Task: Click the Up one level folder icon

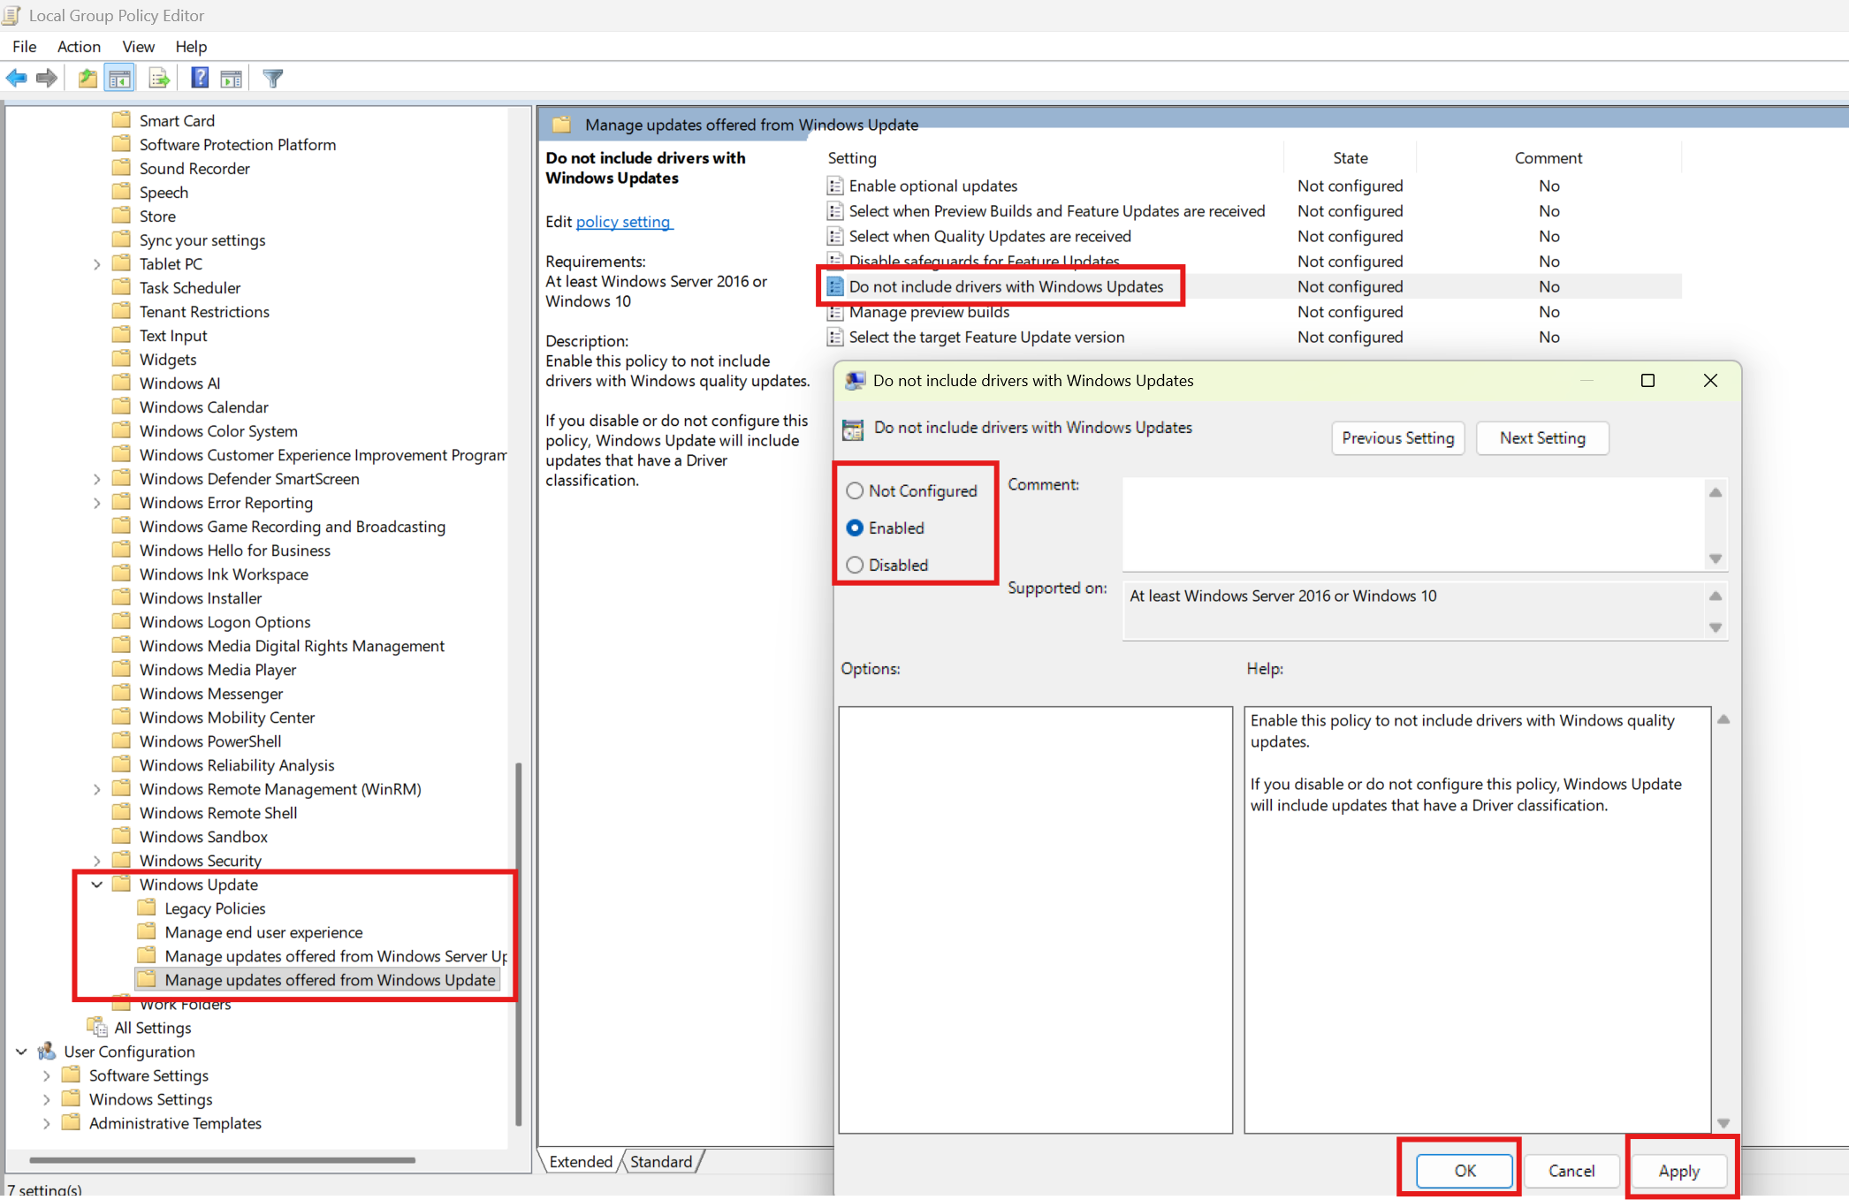Action: pyautogui.click(x=88, y=79)
